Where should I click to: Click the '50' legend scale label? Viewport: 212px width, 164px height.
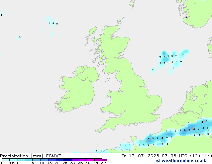103,163
